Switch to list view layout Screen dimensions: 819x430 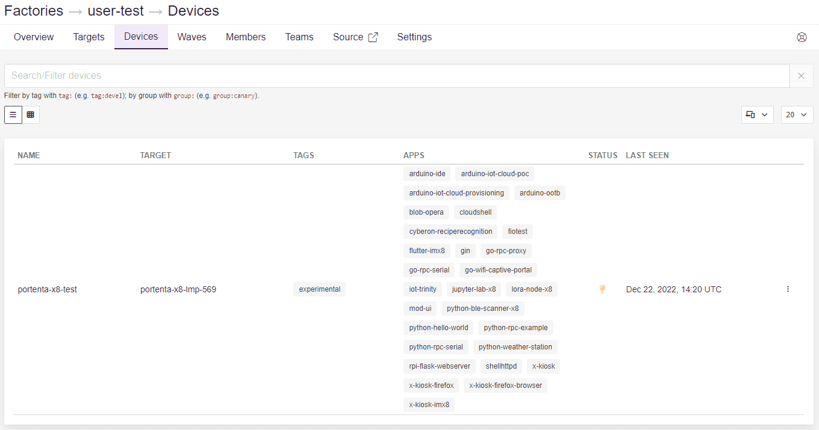point(13,114)
